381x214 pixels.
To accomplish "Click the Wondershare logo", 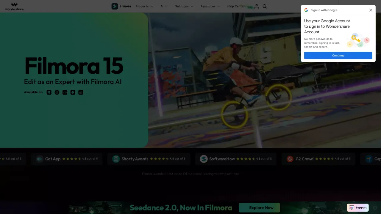I will tap(14, 7).
